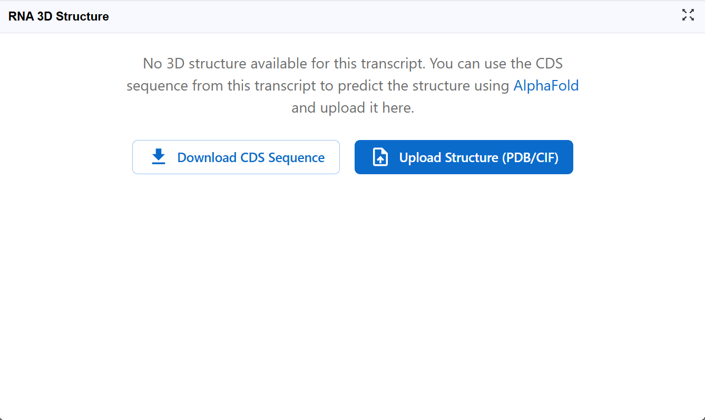This screenshot has height=420, width=705.
Task: Click the '(PDB/CIF)' label on the upload button
Action: tap(530, 157)
